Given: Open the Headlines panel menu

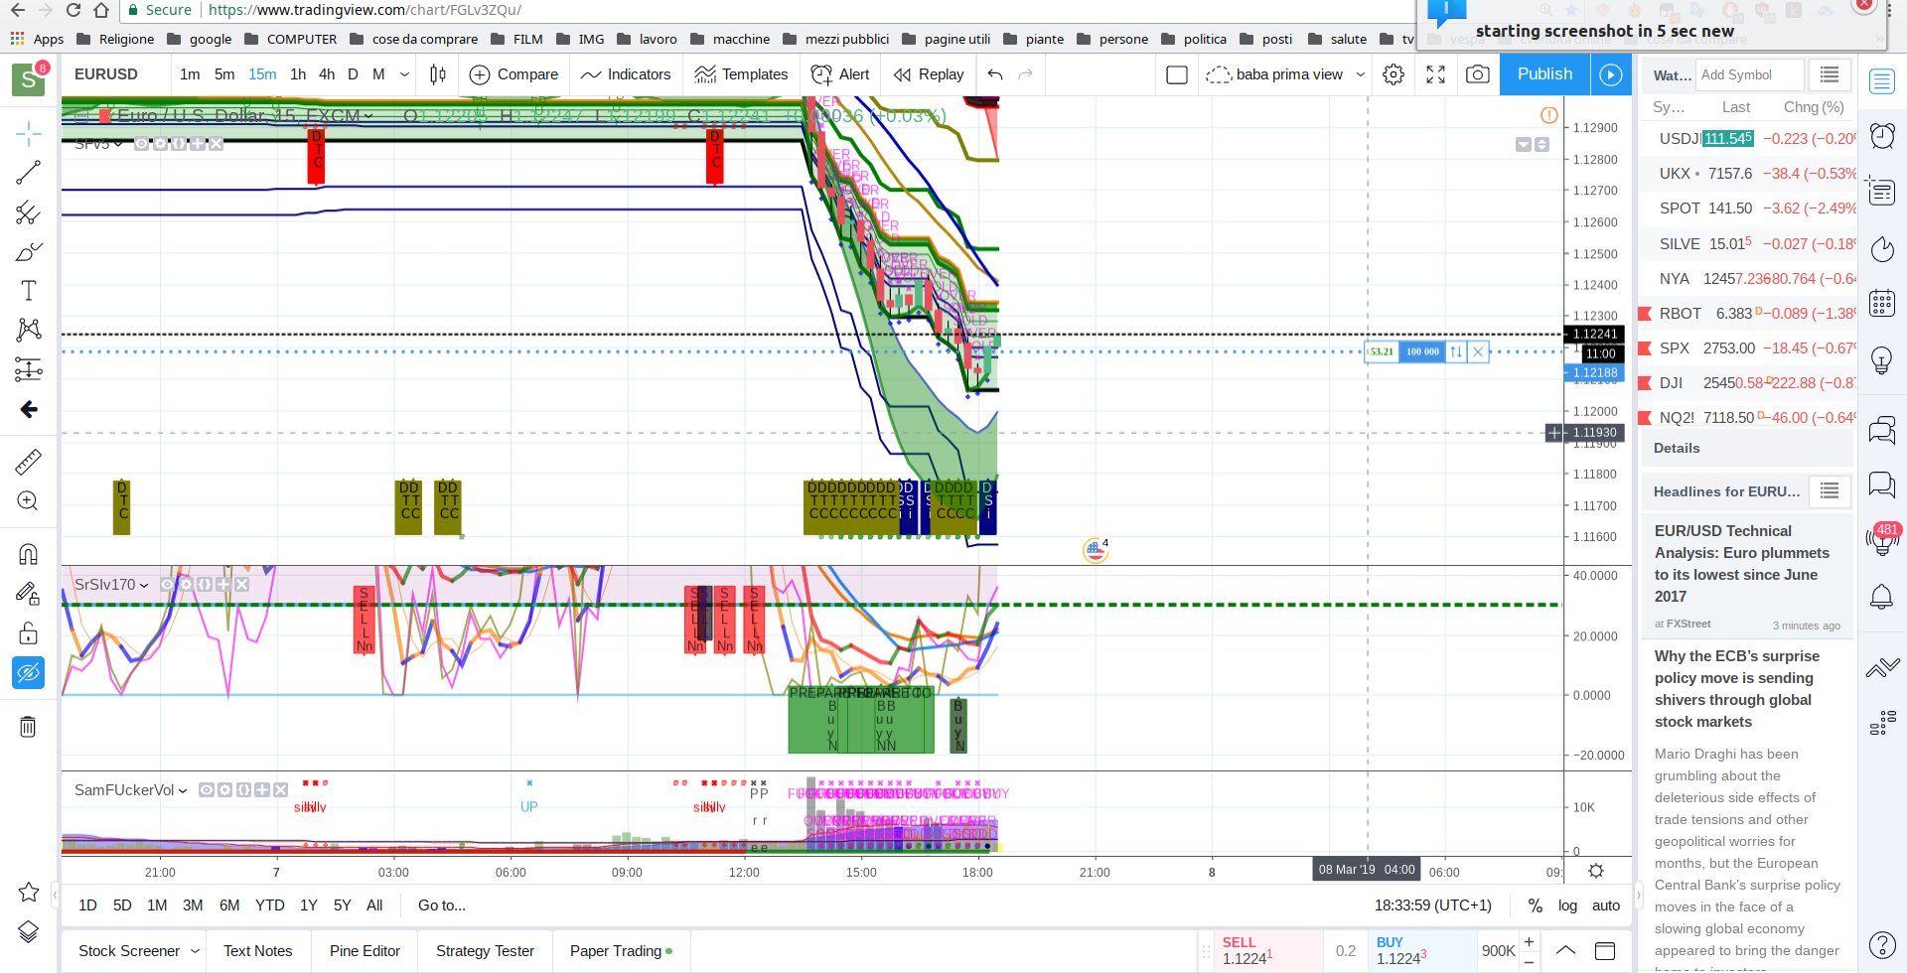Looking at the screenshot, I should point(1830,491).
